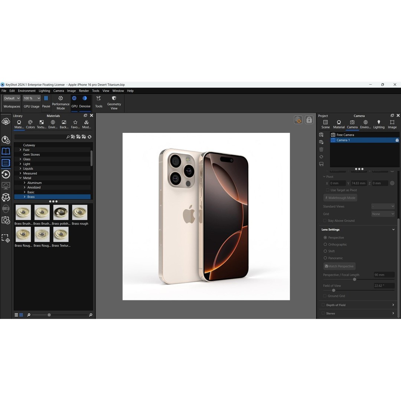The width and height of the screenshot is (401, 401).
Task: Toggle the Project panel icon in sidebar
Action: point(6,163)
